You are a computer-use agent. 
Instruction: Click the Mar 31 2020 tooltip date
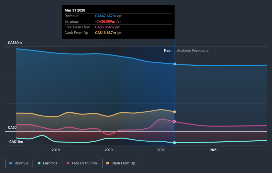click(x=75, y=10)
